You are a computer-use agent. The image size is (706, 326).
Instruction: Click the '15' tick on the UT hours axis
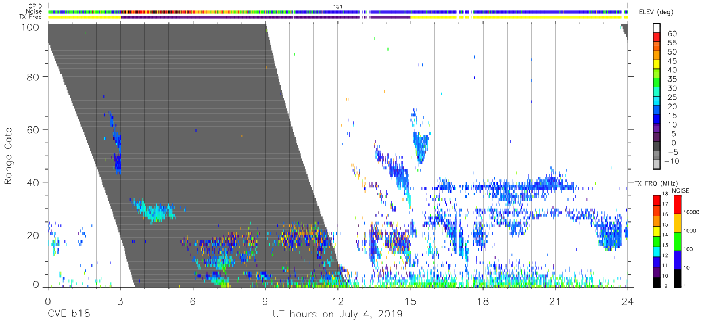click(x=410, y=301)
